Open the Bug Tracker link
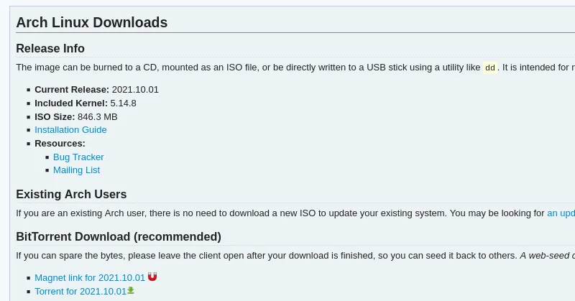The width and height of the screenshot is (575, 301). pyautogui.click(x=78, y=157)
